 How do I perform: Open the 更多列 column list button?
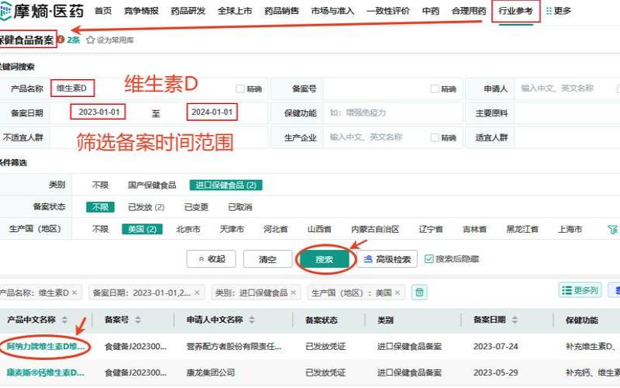580,290
